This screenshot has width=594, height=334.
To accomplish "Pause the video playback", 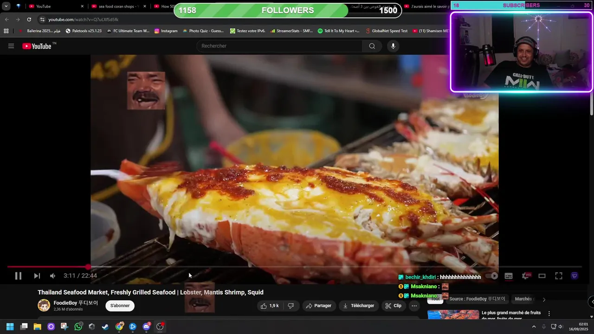I will pyautogui.click(x=18, y=276).
